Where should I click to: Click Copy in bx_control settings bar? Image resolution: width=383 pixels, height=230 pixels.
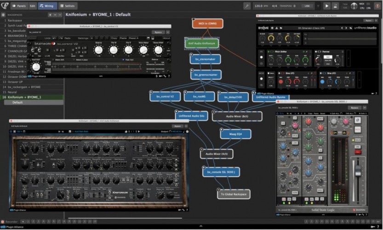[114, 38]
